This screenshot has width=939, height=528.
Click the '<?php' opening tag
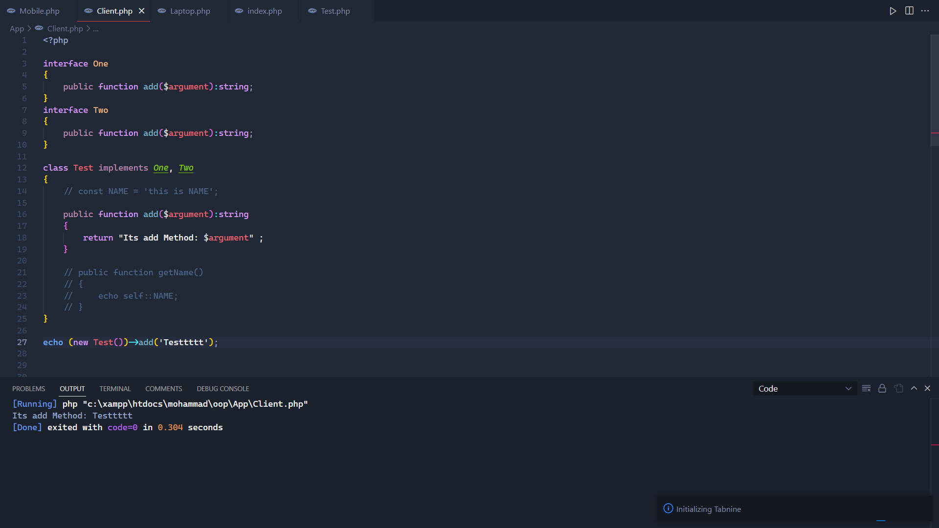pyautogui.click(x=56, y=40)
